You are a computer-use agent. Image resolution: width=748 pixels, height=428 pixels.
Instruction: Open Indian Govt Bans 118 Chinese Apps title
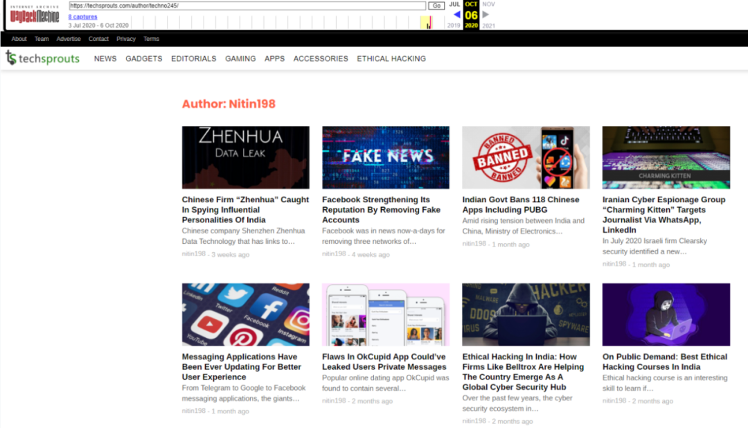(x=521, y=205)
